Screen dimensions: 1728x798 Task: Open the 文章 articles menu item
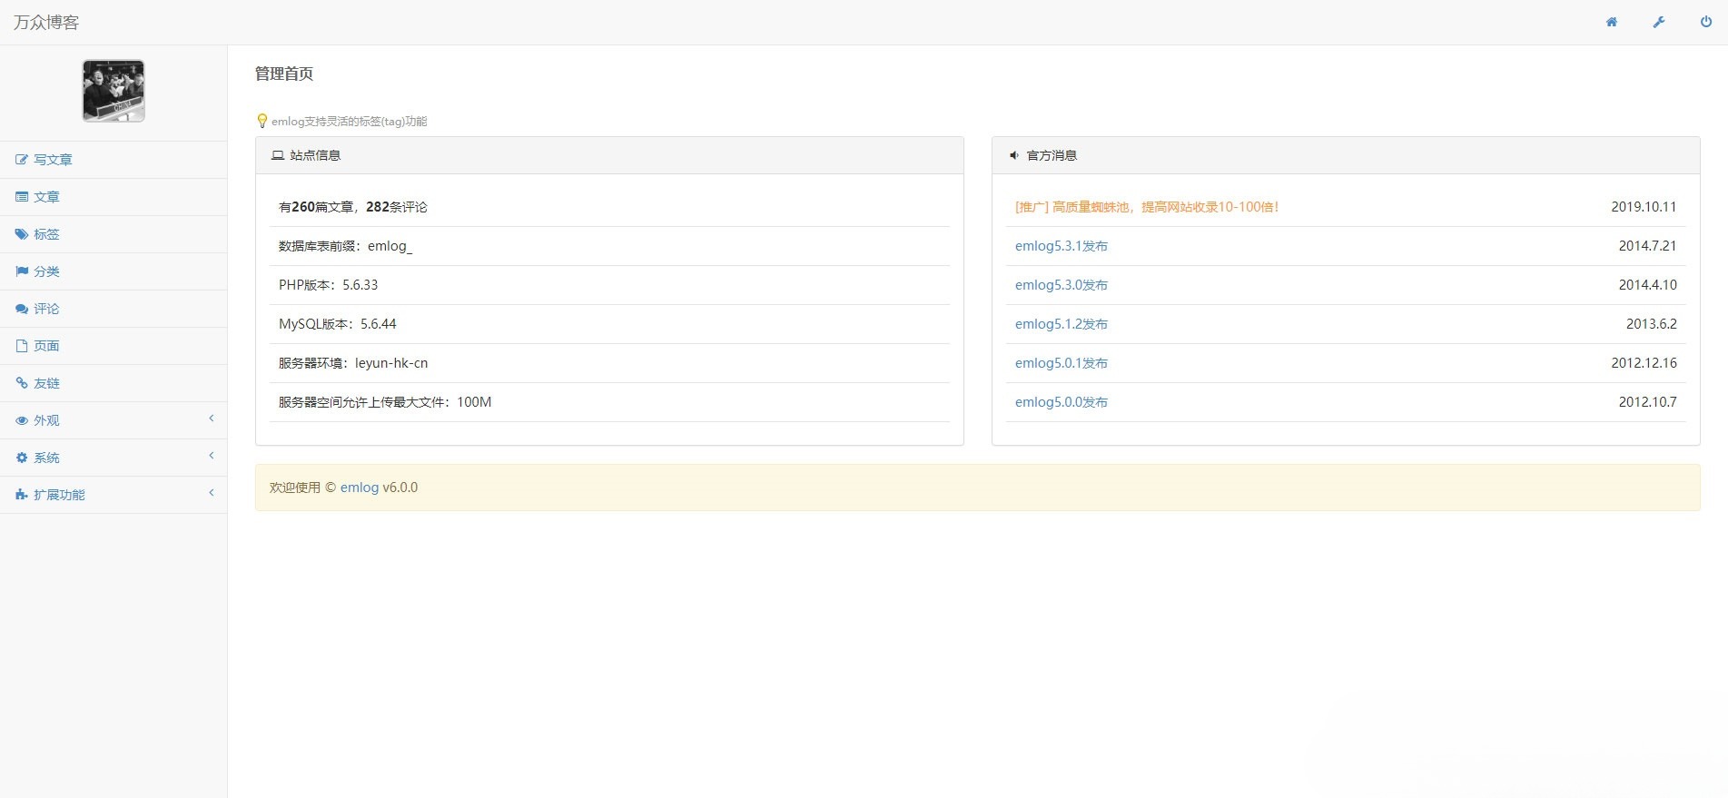pos(46,197)
